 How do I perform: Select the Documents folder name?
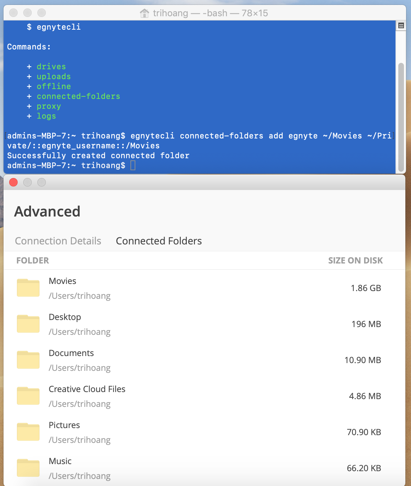coord(71,353)
